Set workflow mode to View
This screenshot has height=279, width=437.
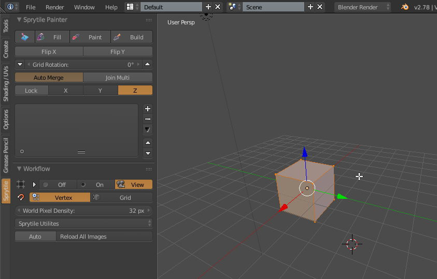tap(134, 184)
